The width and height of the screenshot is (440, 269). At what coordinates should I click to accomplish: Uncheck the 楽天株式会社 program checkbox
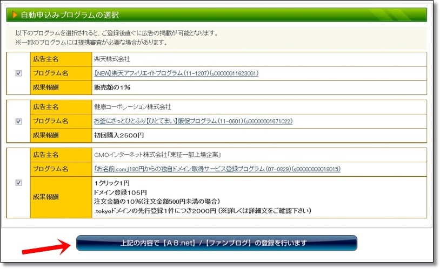[18, 73]
